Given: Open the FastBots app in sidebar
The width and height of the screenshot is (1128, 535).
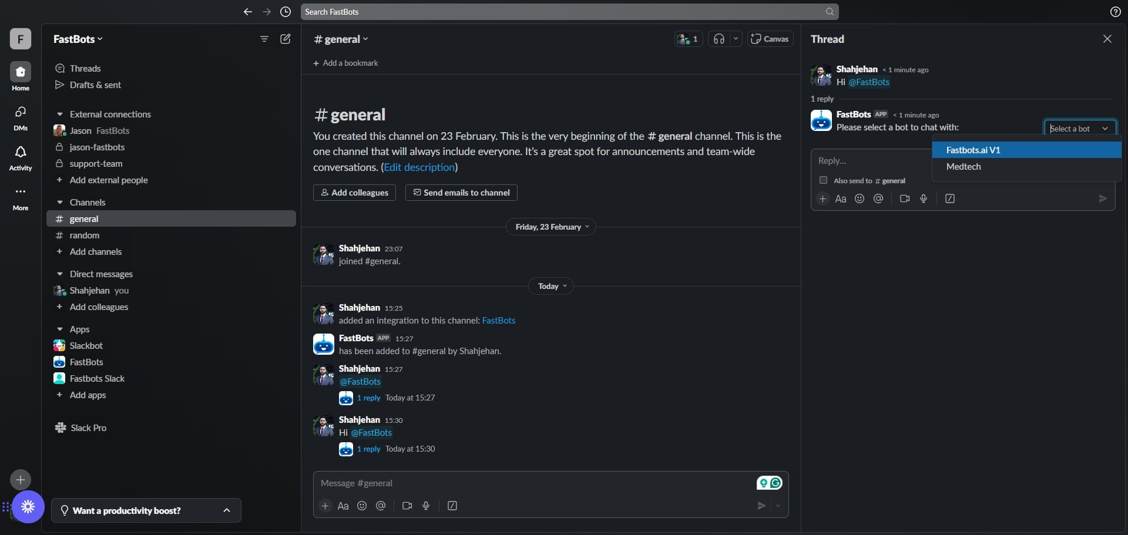Looking at the screenshot, I should pyautogui.click(x=171, y=362).
